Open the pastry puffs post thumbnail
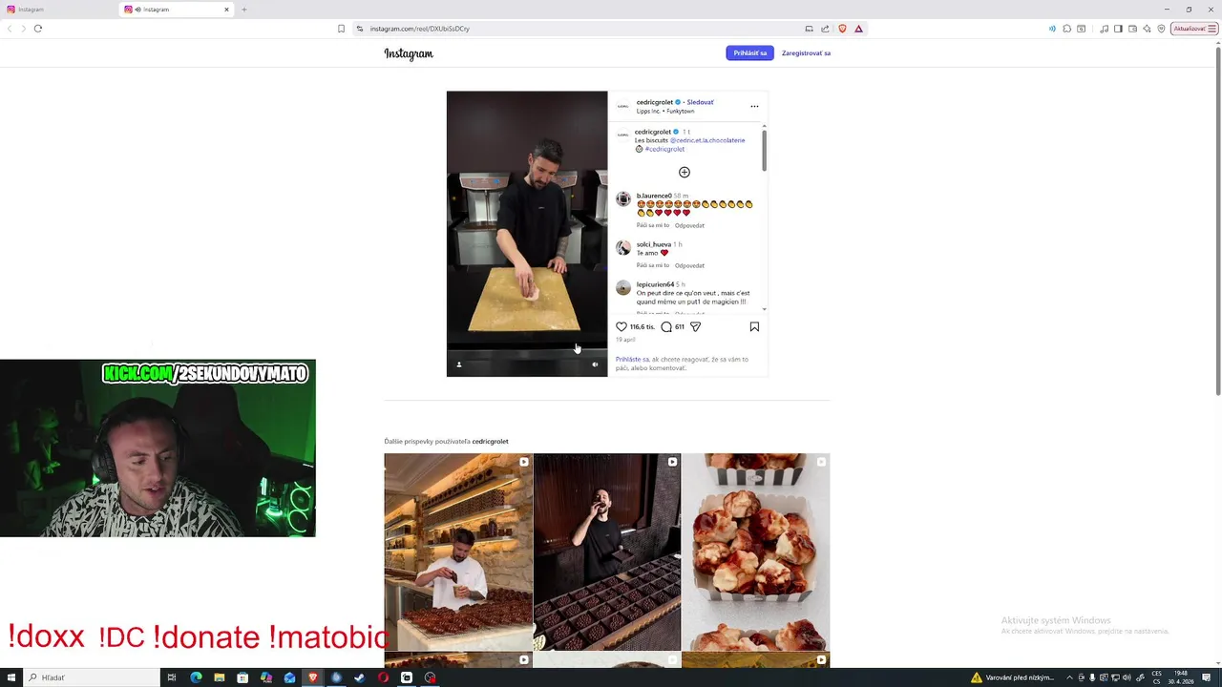Screen dimensions: 1222x687 click(756, 552)
